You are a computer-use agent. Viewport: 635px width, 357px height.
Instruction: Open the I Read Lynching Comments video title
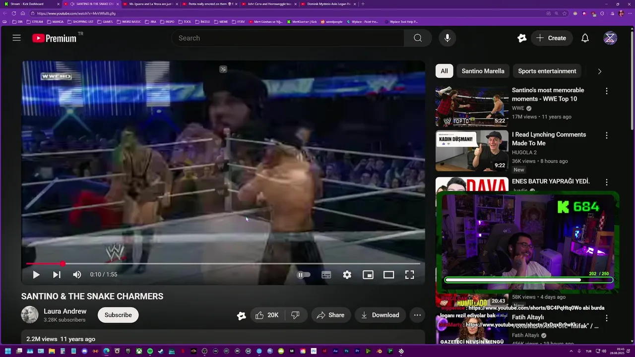point(549,139)
